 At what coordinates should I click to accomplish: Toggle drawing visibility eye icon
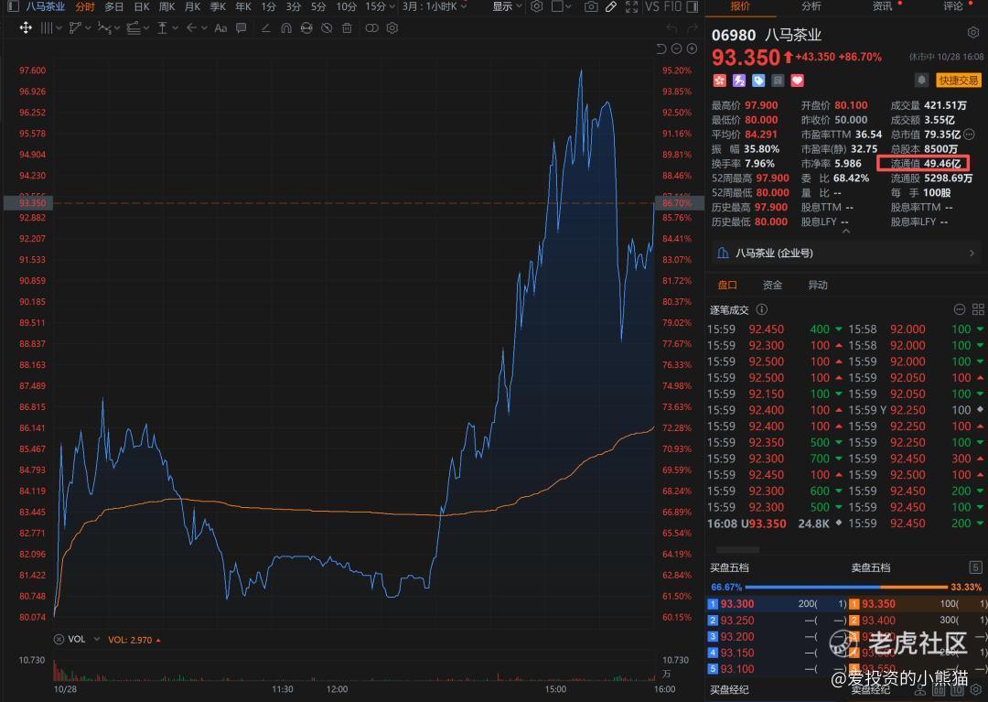coord(327,28)
